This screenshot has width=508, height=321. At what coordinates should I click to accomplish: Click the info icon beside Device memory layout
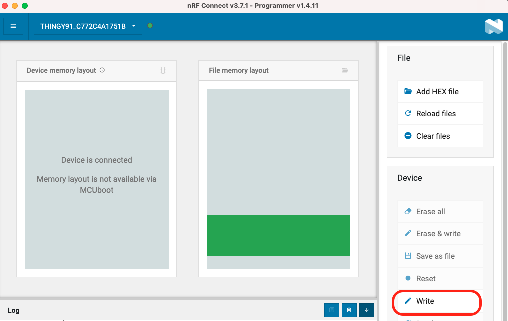(x=102, y=70)
